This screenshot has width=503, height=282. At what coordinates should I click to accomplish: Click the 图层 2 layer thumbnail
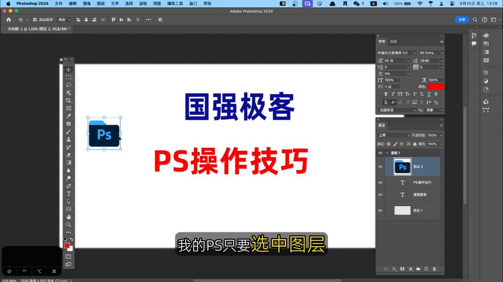[x=402, y=166]
